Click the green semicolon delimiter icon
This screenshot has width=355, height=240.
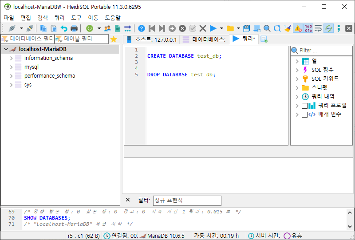(x=339, y=28)
